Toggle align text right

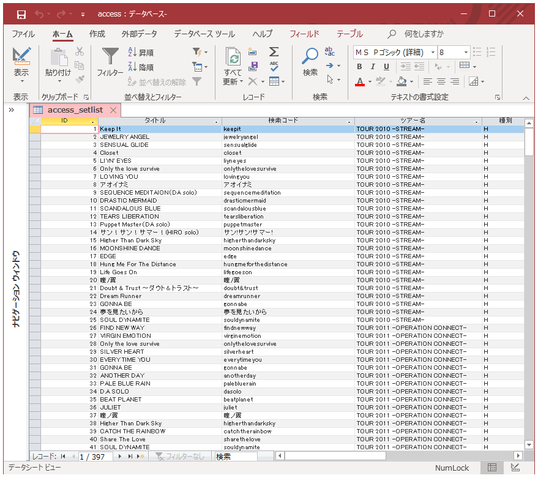(455, 81)
